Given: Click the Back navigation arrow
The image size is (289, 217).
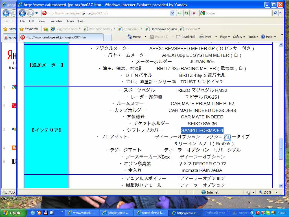Looking at the screenshot, I should pos(23,13).
